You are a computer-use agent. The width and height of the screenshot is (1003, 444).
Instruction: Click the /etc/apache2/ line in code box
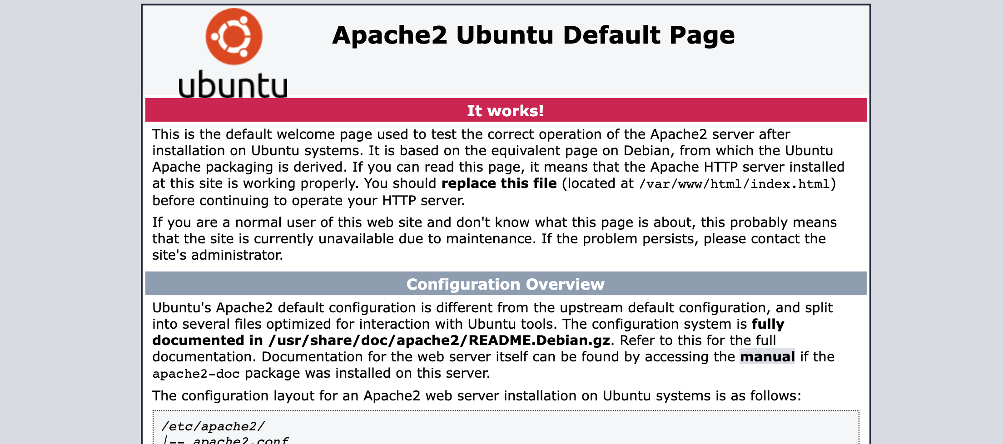pyautogui.click(x=213, y=426)
